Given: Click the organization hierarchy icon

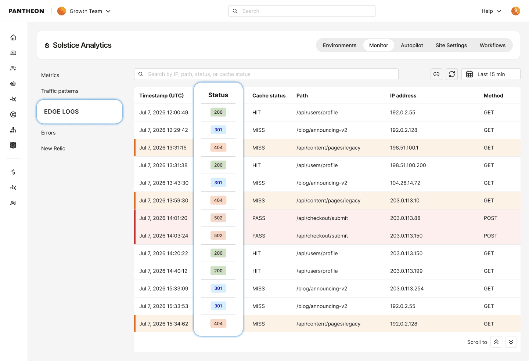Looking at the screenshot, I should point(13,130).
